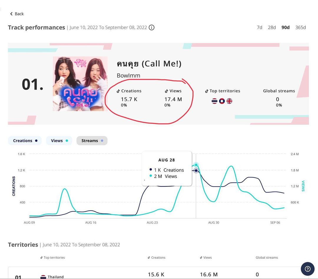Click the Call Me! album cover thumbnail
318x279 pixels.
tap(80, 84)
